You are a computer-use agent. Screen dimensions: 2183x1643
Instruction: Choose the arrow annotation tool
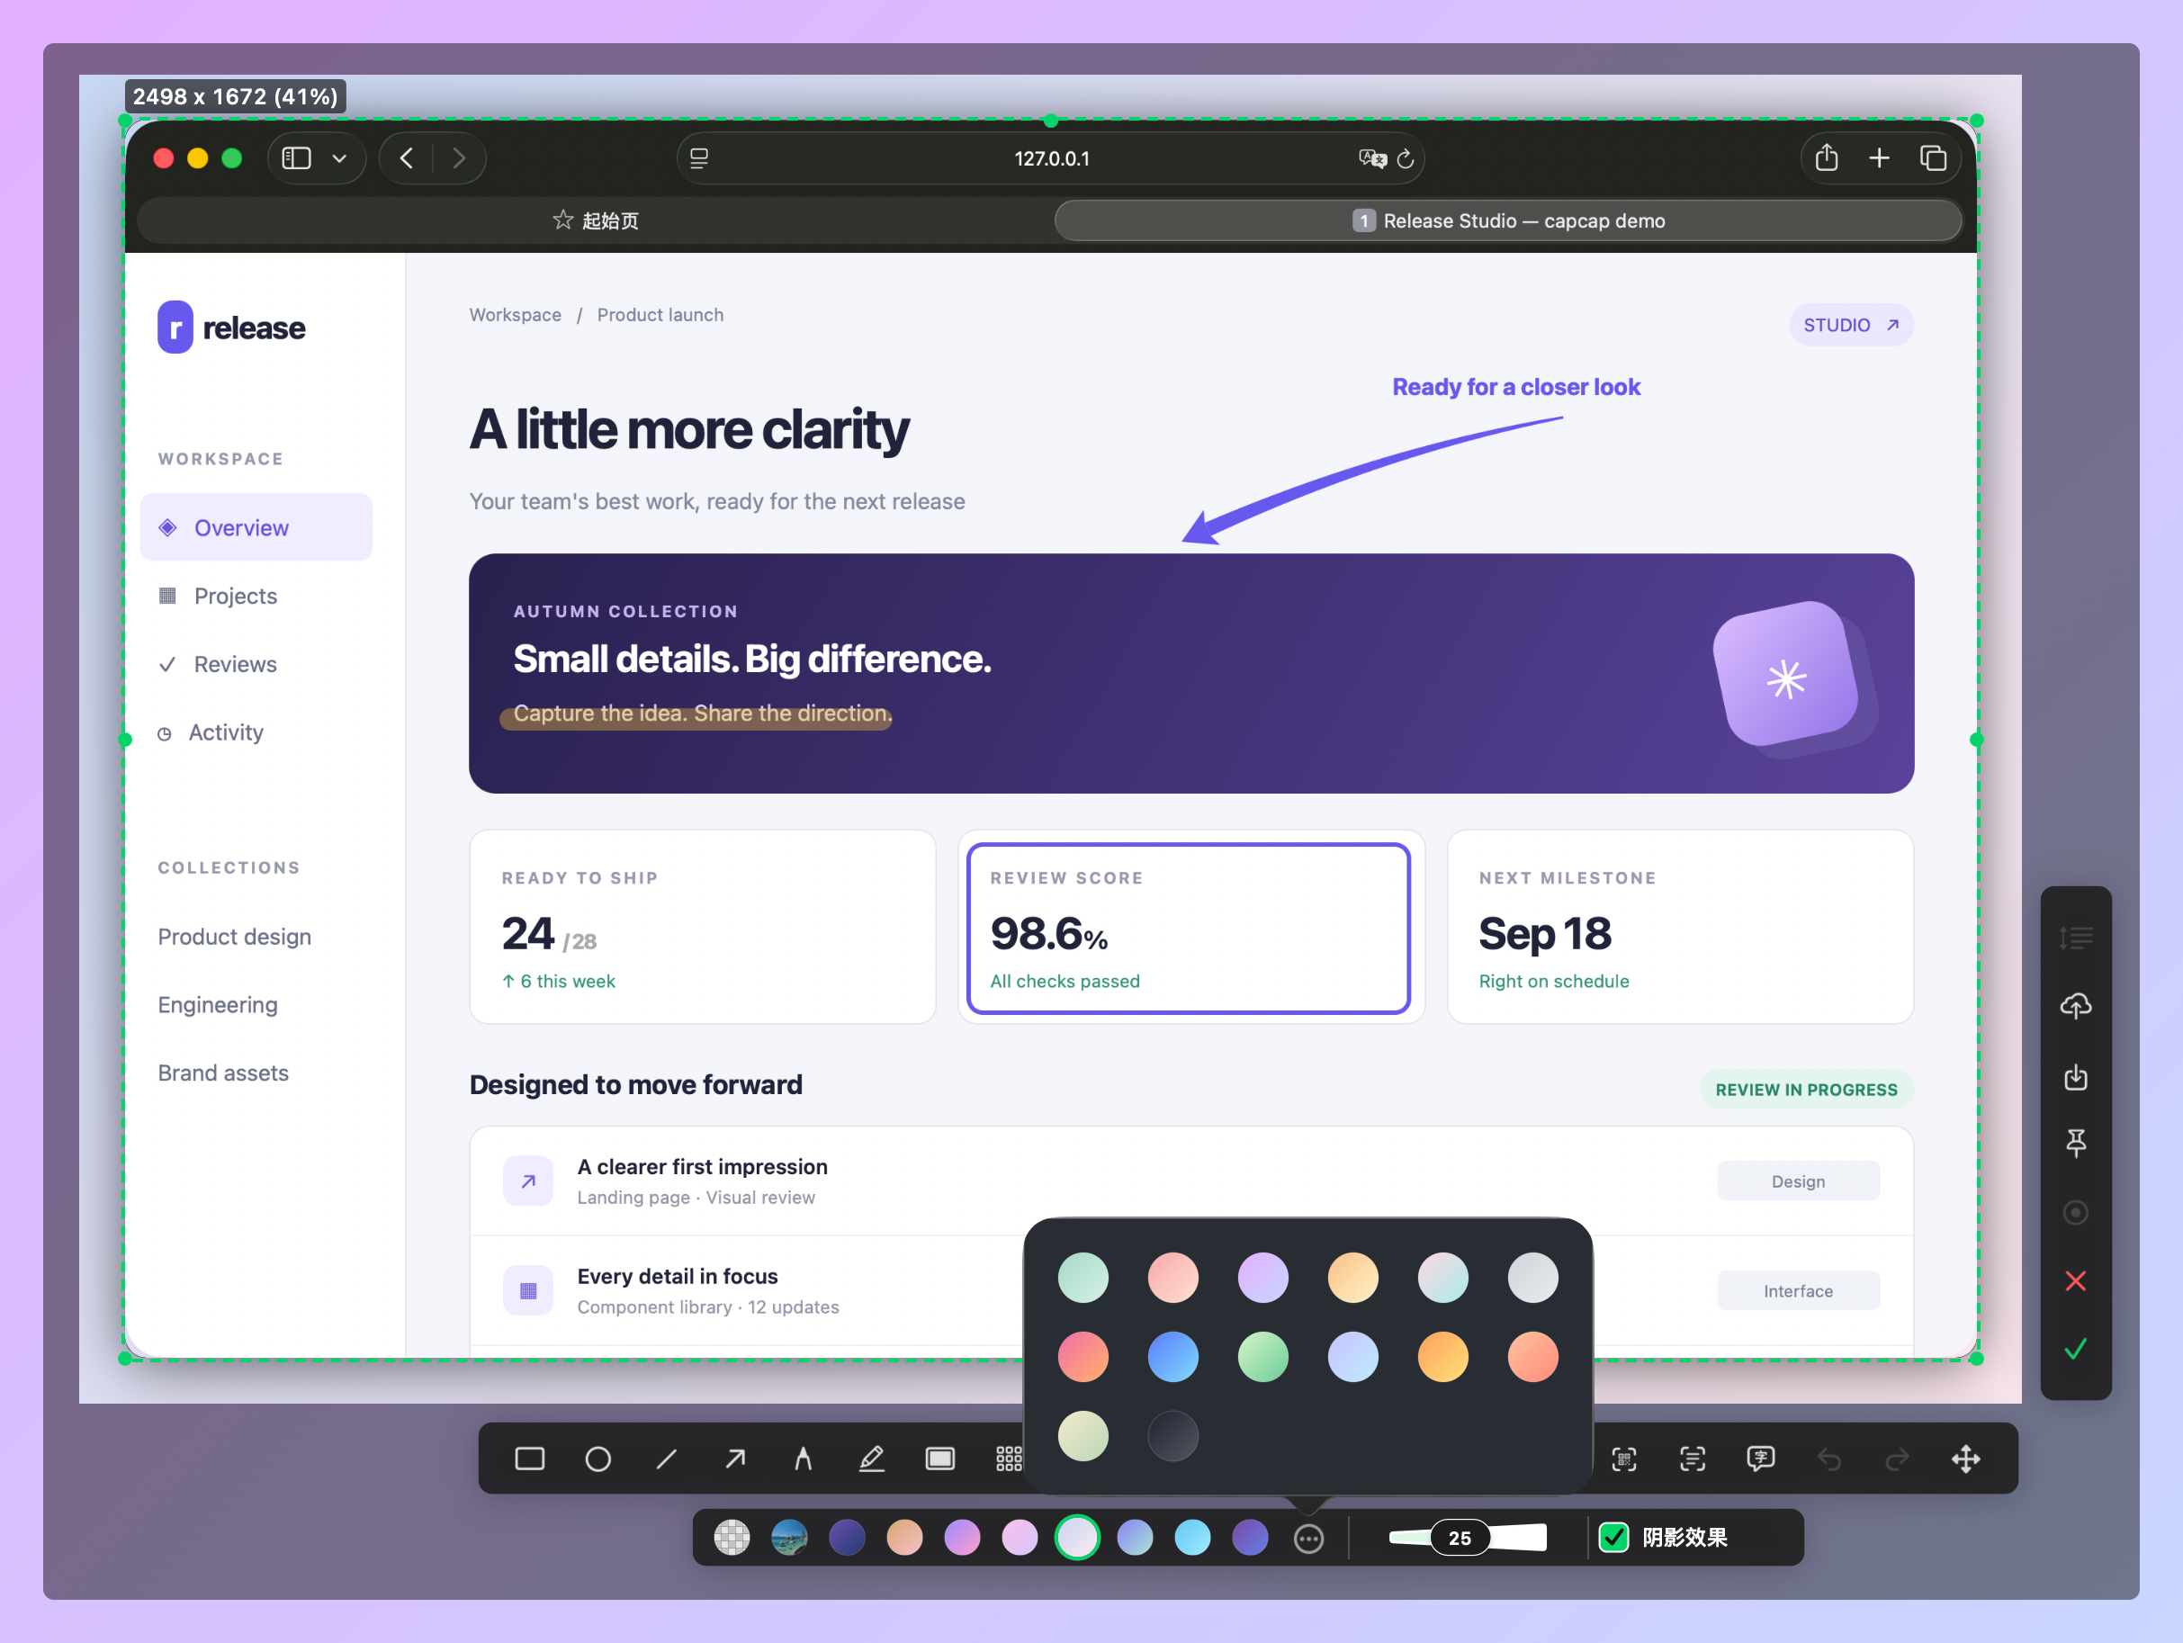pyautogui.click(x=735, y=1459)
